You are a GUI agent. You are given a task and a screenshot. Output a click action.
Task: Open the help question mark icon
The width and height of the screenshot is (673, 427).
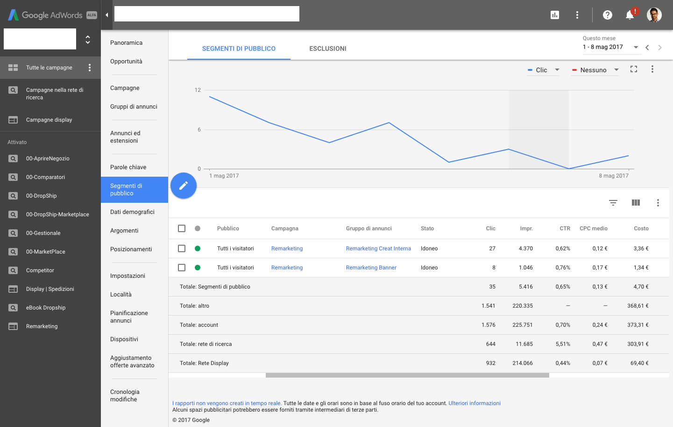608,15
